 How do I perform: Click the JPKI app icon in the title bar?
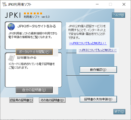tap(4, 4)
